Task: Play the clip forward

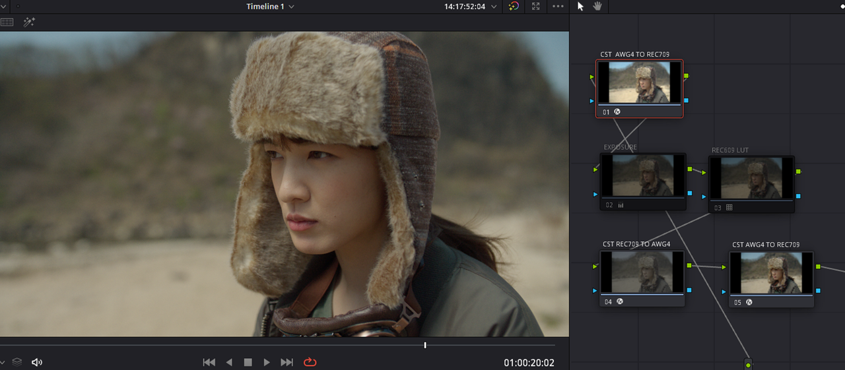Action: point(267,362)
